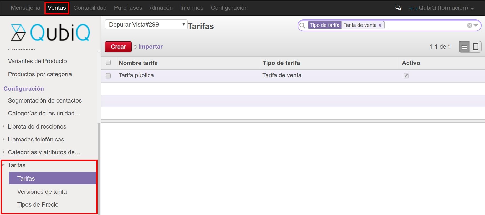Expand the search options arrow

tap(476, 25)
